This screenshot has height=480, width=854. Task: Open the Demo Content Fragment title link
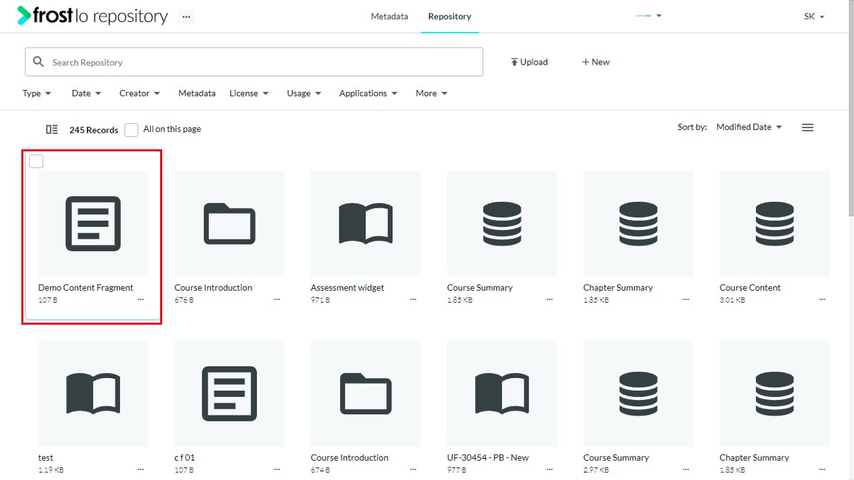point(86,287)
